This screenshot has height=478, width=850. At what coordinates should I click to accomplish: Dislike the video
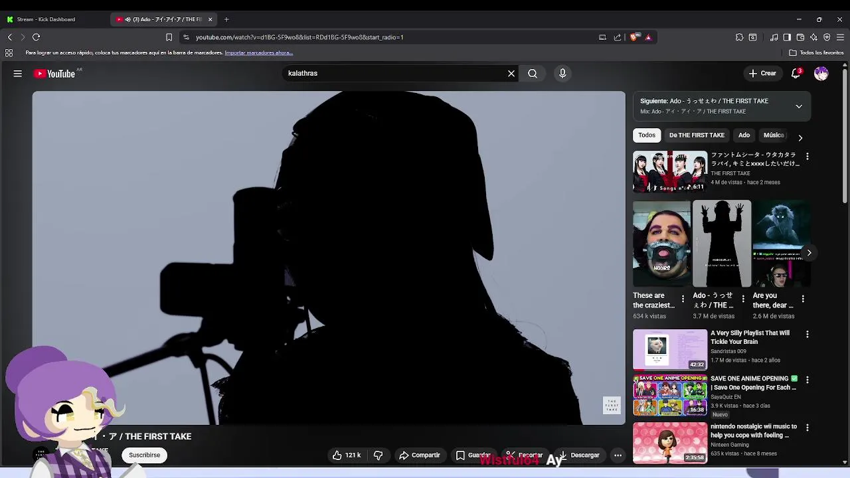point(378,455)
